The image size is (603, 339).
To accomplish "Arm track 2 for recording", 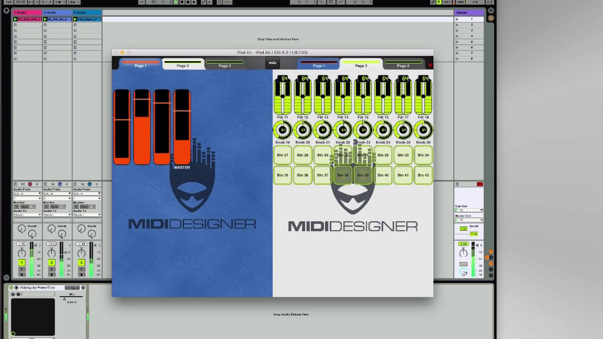I will click(x=51, y=274).
